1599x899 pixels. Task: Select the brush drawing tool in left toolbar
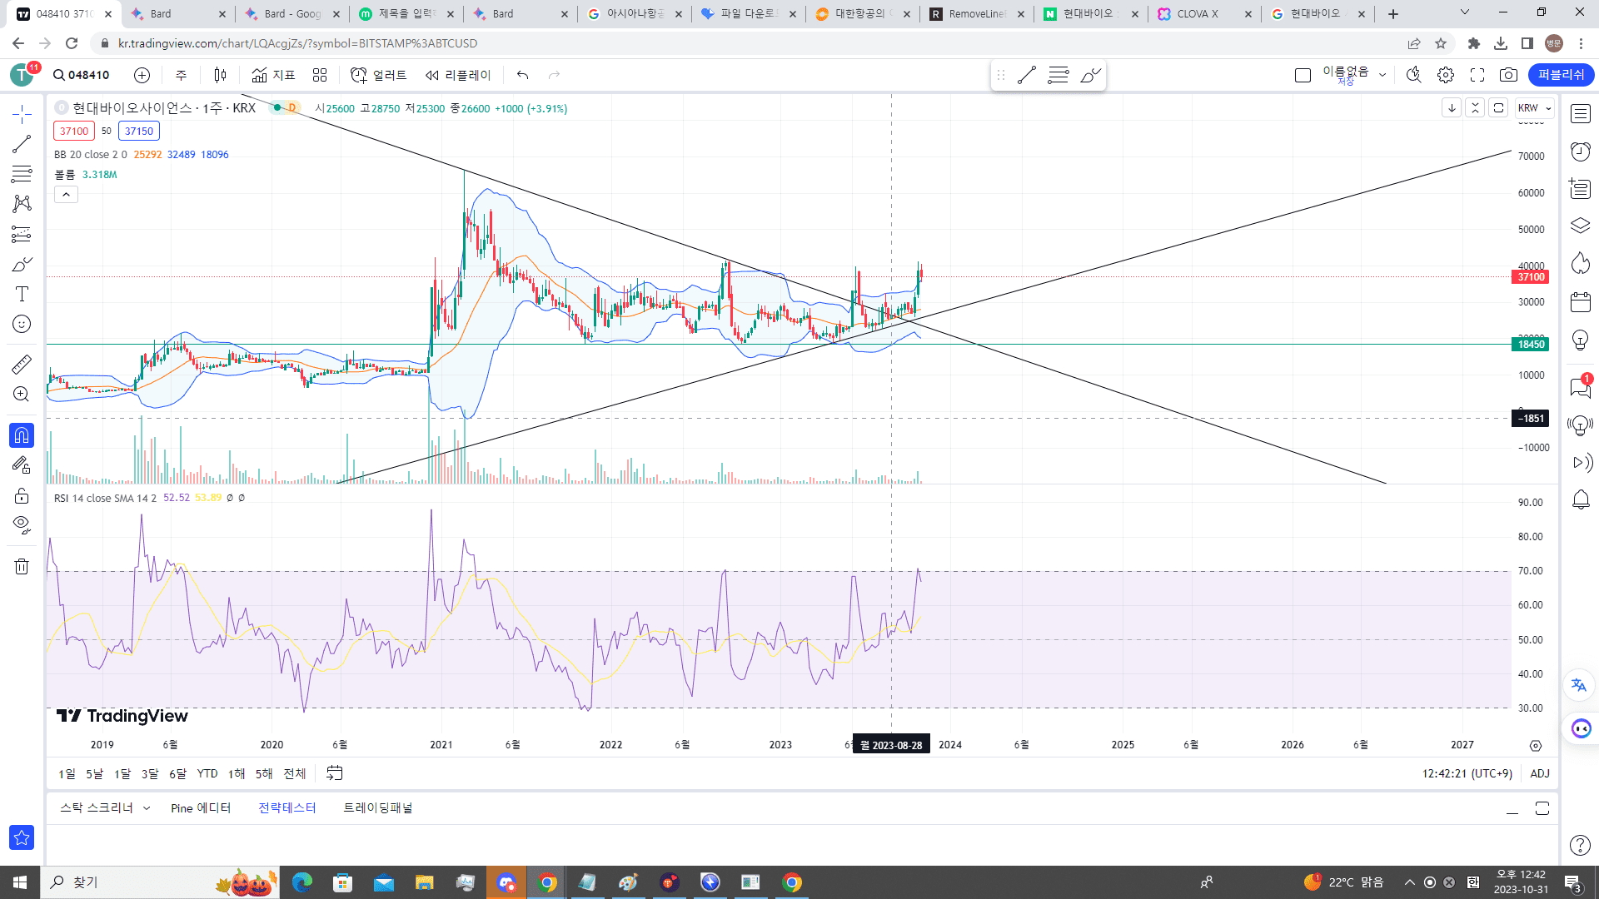(x=22, y=264)
